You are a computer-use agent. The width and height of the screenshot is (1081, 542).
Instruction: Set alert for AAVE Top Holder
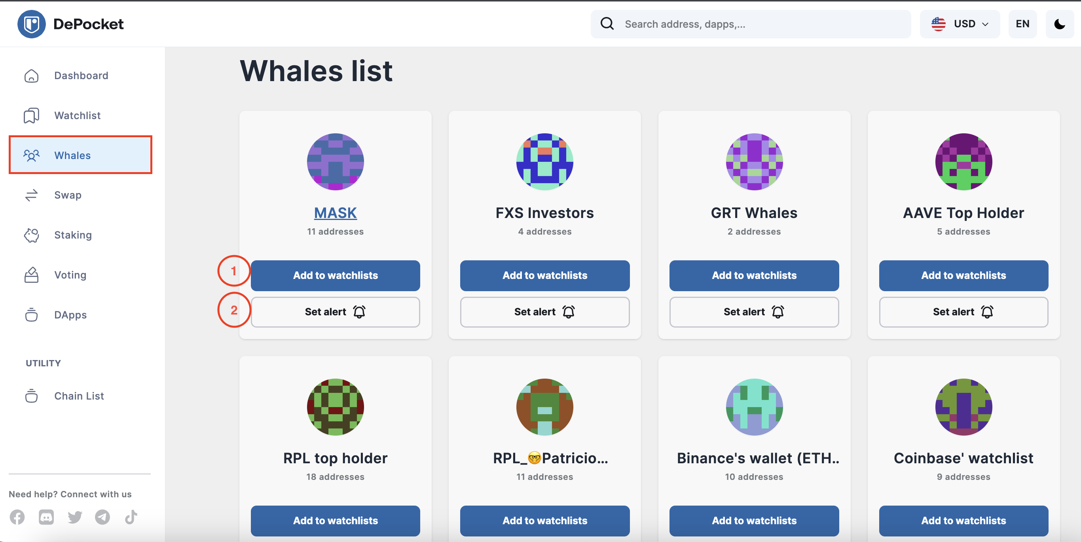[963, 312]
